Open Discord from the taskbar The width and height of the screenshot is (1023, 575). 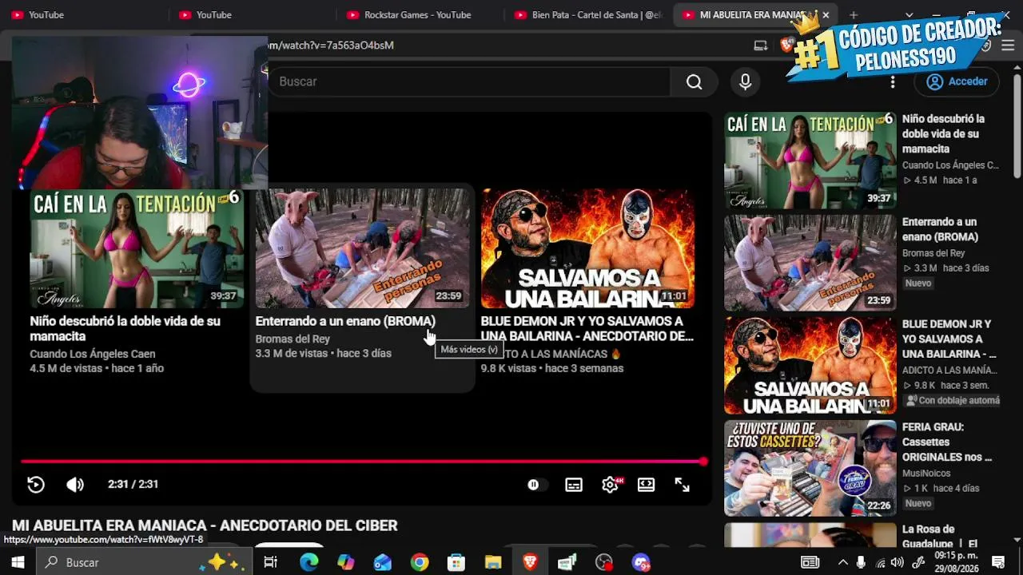(641, 562)
